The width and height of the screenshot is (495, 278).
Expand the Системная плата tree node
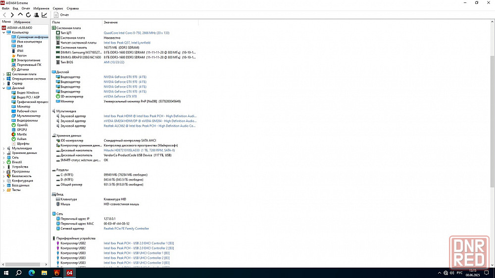pos(4,74)
